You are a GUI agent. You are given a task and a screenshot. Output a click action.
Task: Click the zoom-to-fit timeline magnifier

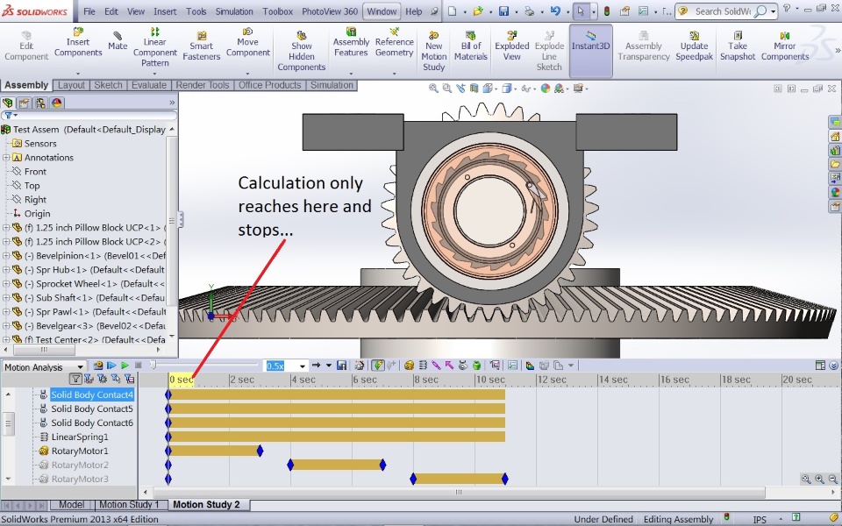pyautogui.click(x=806, y=479)
